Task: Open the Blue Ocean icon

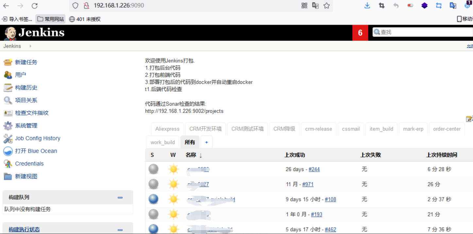Action: (8, 151)
